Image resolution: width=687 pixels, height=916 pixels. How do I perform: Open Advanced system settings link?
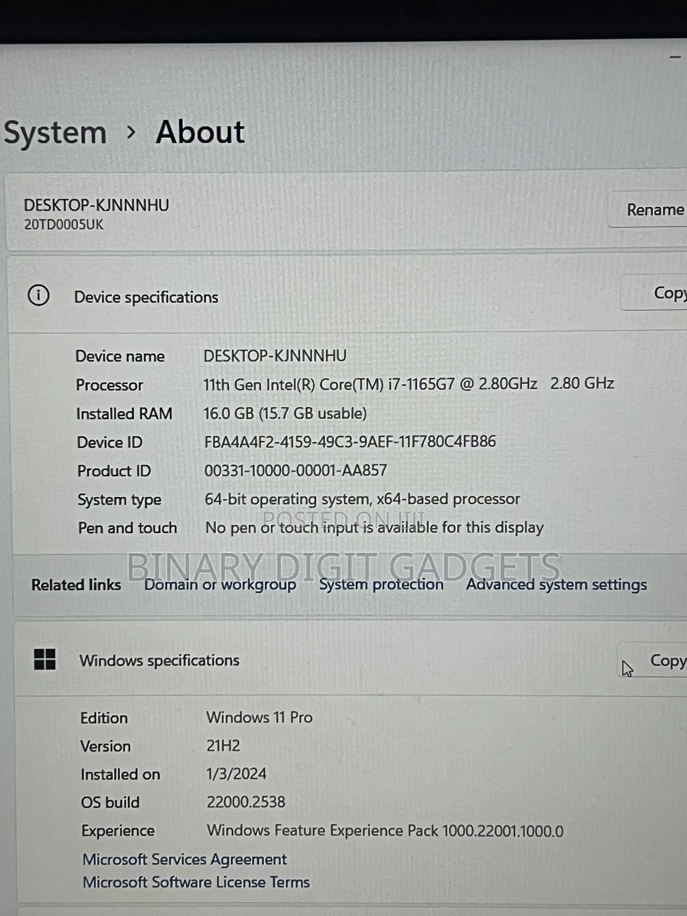click(x=556, y=584)
